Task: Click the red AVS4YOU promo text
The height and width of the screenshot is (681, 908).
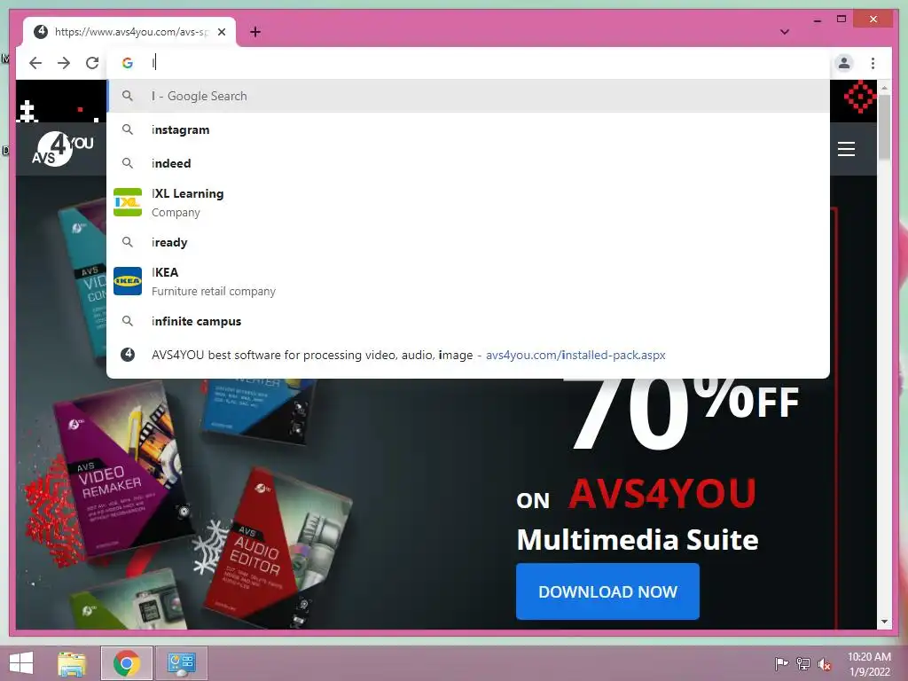Action: tap(661, 493)
